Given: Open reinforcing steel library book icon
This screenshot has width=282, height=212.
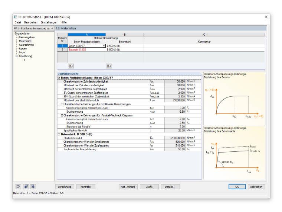Looking at the screenshot, I should 109,66.
